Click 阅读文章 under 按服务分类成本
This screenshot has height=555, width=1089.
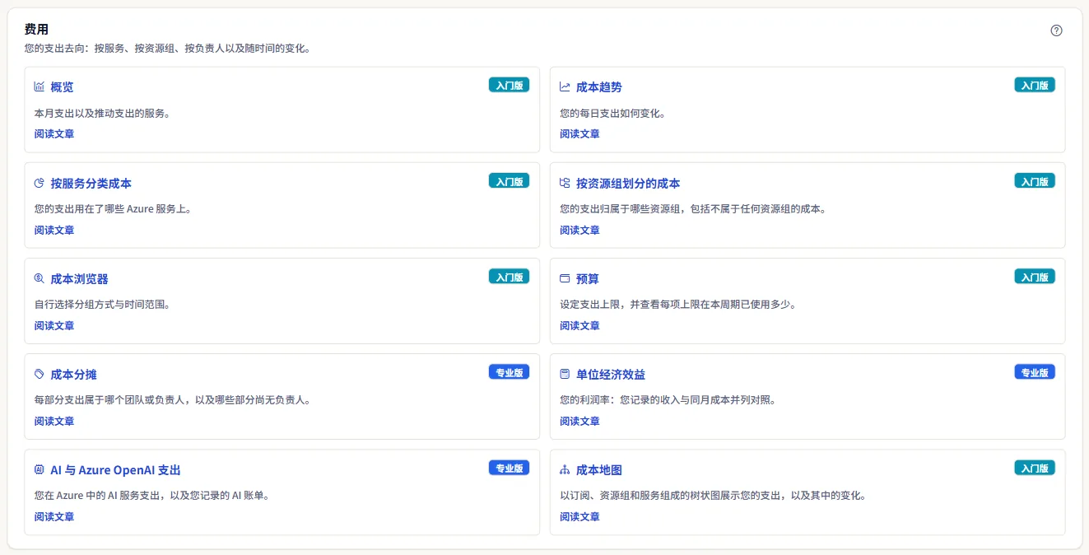coord(54,230)
